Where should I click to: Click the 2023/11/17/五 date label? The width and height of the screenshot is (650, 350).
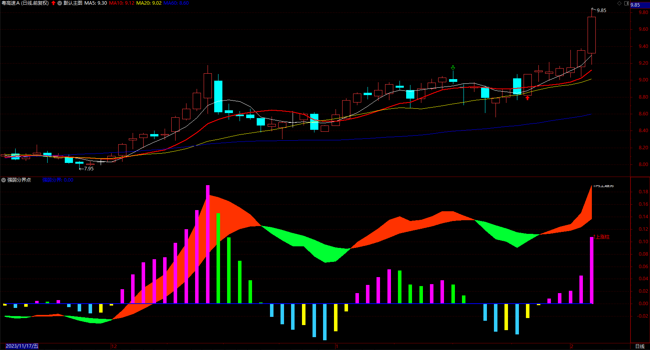[x=22, y=346]
